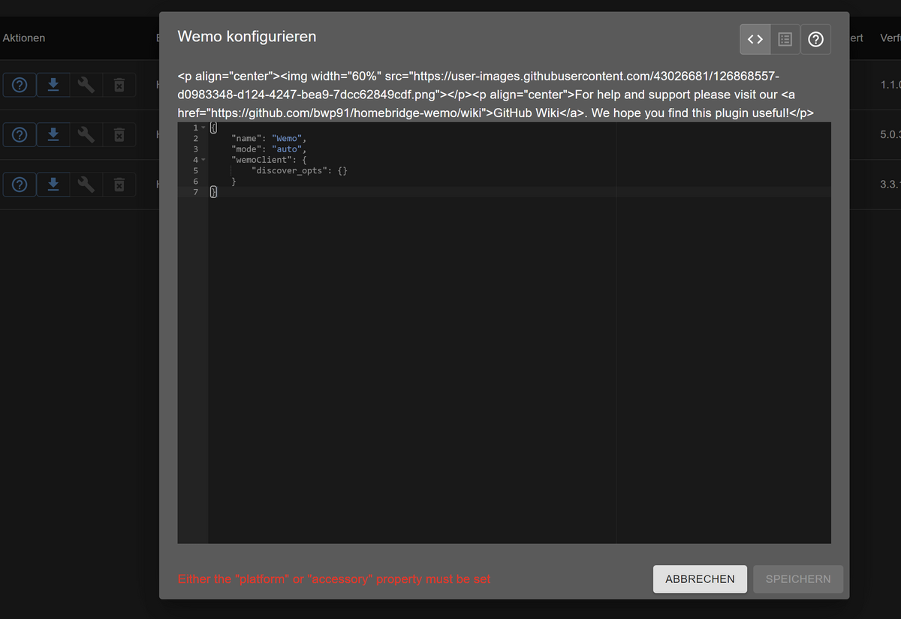
Task: Switch to the form view
Action: coord(785,39)
